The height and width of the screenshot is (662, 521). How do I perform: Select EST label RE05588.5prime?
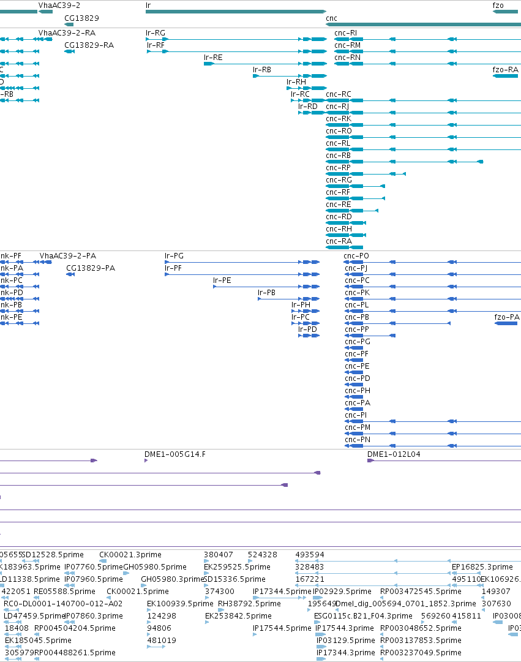[65, 592]
